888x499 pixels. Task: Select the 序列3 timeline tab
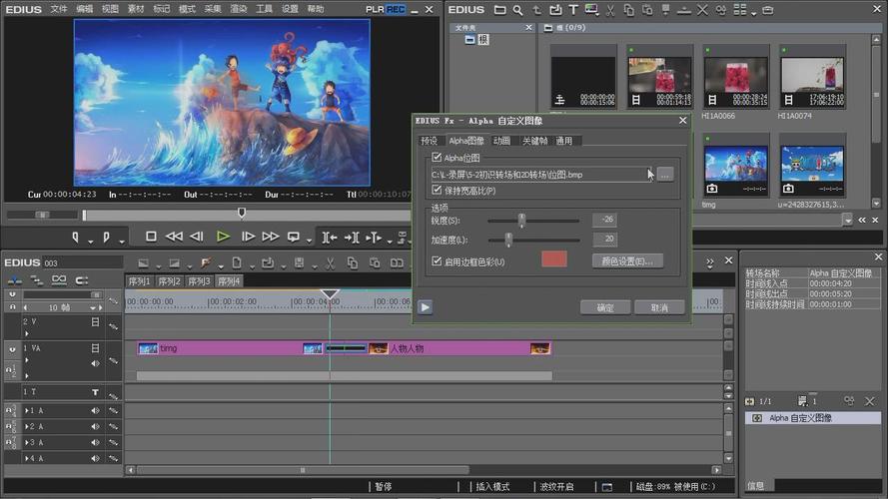pos(199,281)
